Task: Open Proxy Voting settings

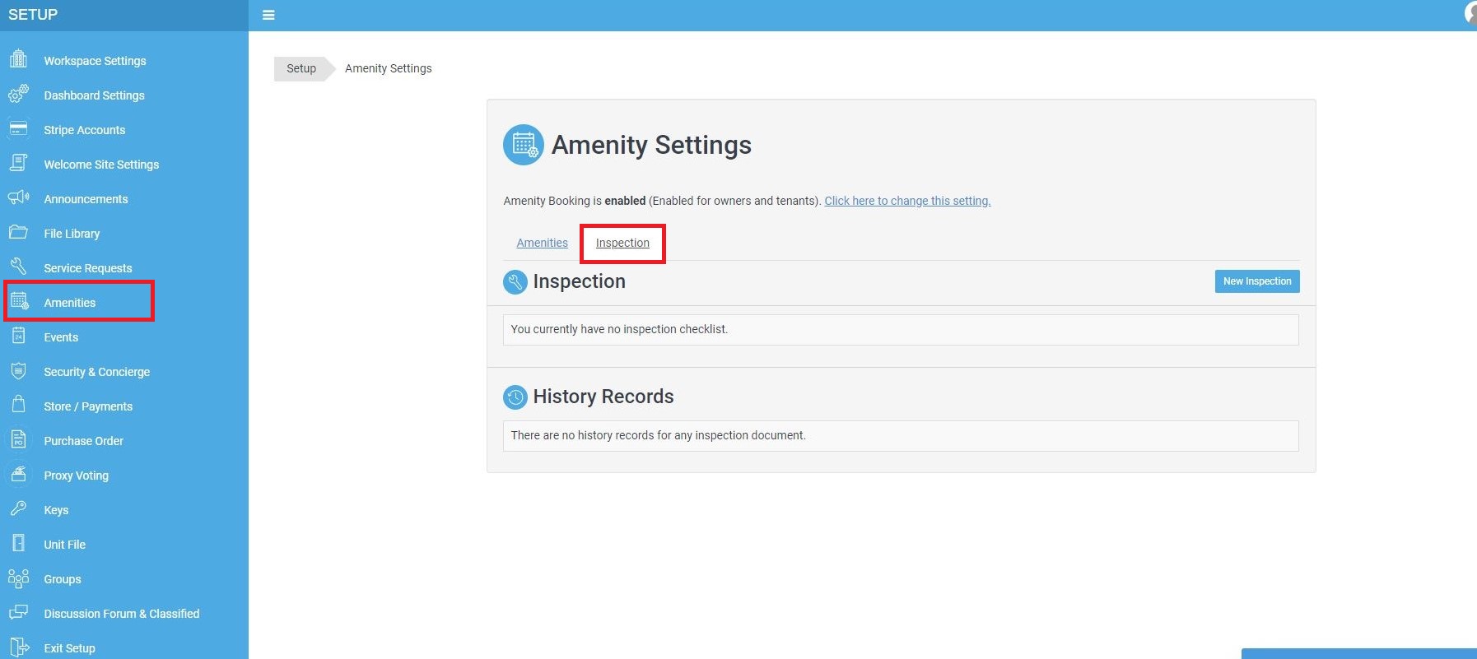Action: click(76, 476)
